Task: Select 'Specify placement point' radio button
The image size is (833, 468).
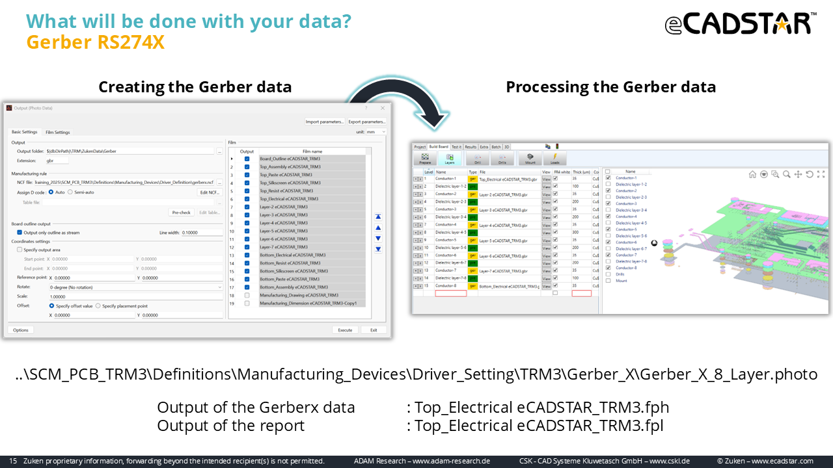Action: [x=98, y=305]
